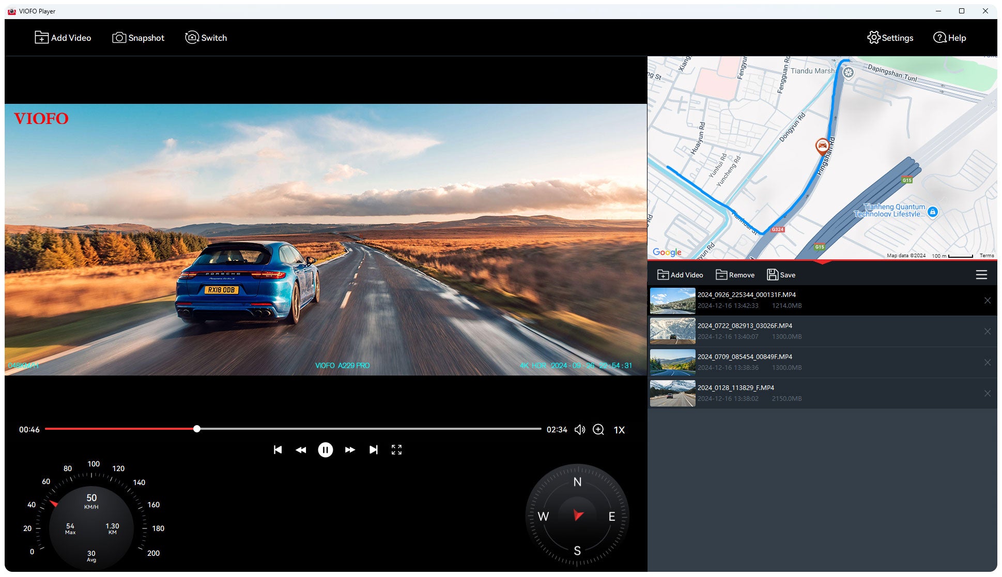Mute the volume speaker icon

[580, 430]
